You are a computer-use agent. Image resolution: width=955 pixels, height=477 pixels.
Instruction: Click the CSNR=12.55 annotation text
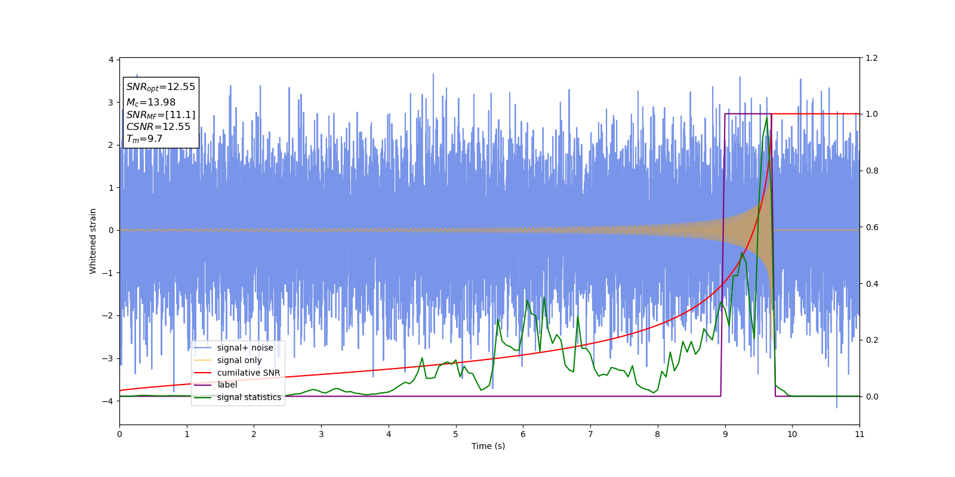158,126
